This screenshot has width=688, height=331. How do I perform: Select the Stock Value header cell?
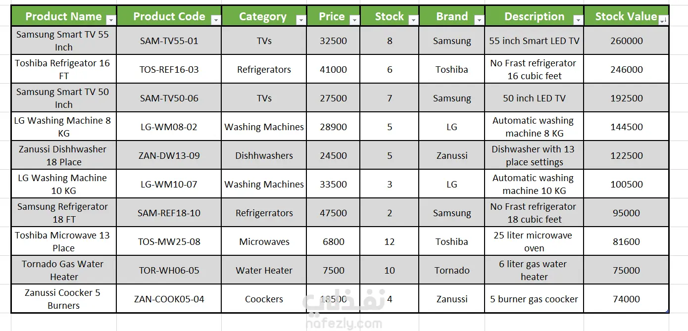point(627,16)
